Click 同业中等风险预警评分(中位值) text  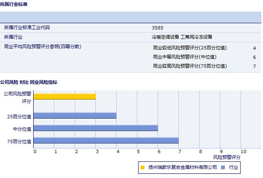185,57
